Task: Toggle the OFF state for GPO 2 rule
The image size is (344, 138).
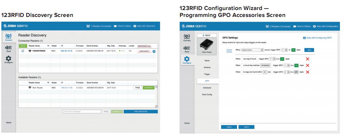Action: pyautogui.click(x=296, y=72)
